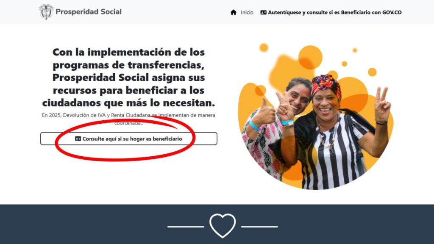434x244 pixels.
Task: Click the photo of two smiling women
Action: pyautogui.click(x=315, y=116)
